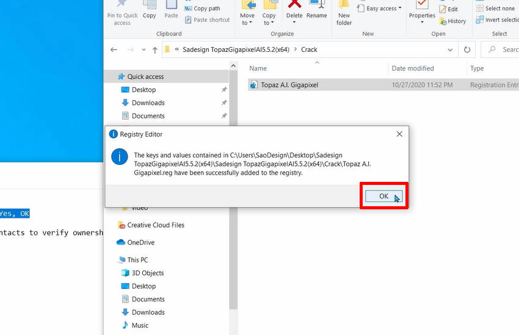Open OneDrive in navigation pane
Screen dimensions: 519x335
[140, 242]
